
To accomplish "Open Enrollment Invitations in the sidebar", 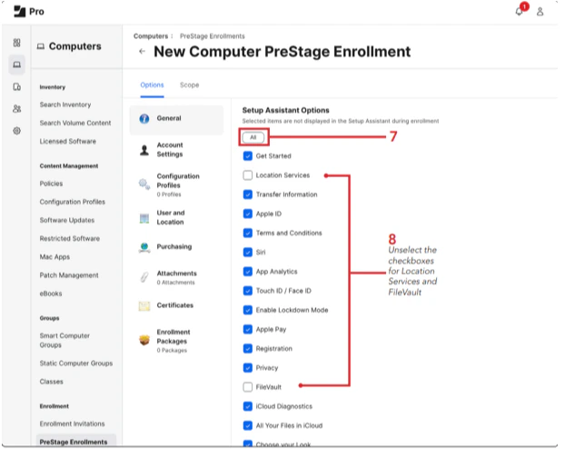I will click(x=72, y=424).
